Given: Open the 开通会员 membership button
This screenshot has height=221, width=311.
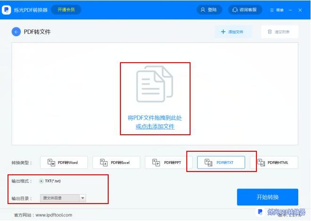Looking at the screenshot, I should tap(66, 10).
